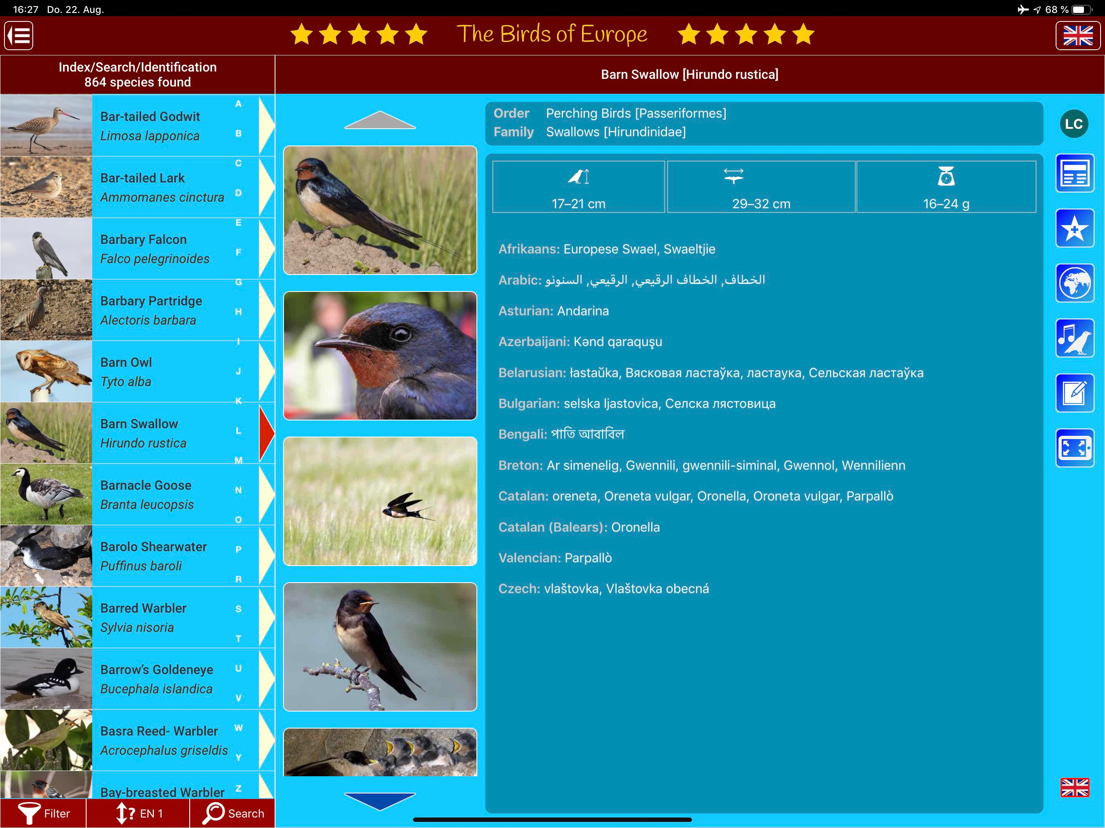1105x828 pixels.
Task: Tap the Family Swallows line
Action: (589, 132)
